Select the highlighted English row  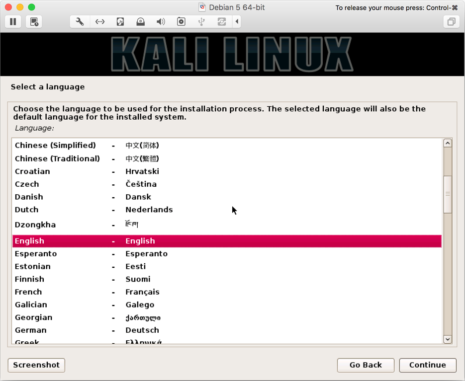[227, 241]
